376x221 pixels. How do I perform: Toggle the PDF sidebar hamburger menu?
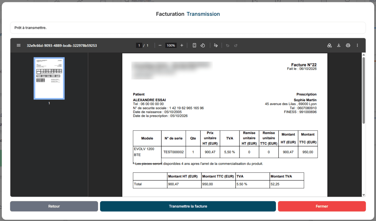pyautogui.click(x=19, y=45)
